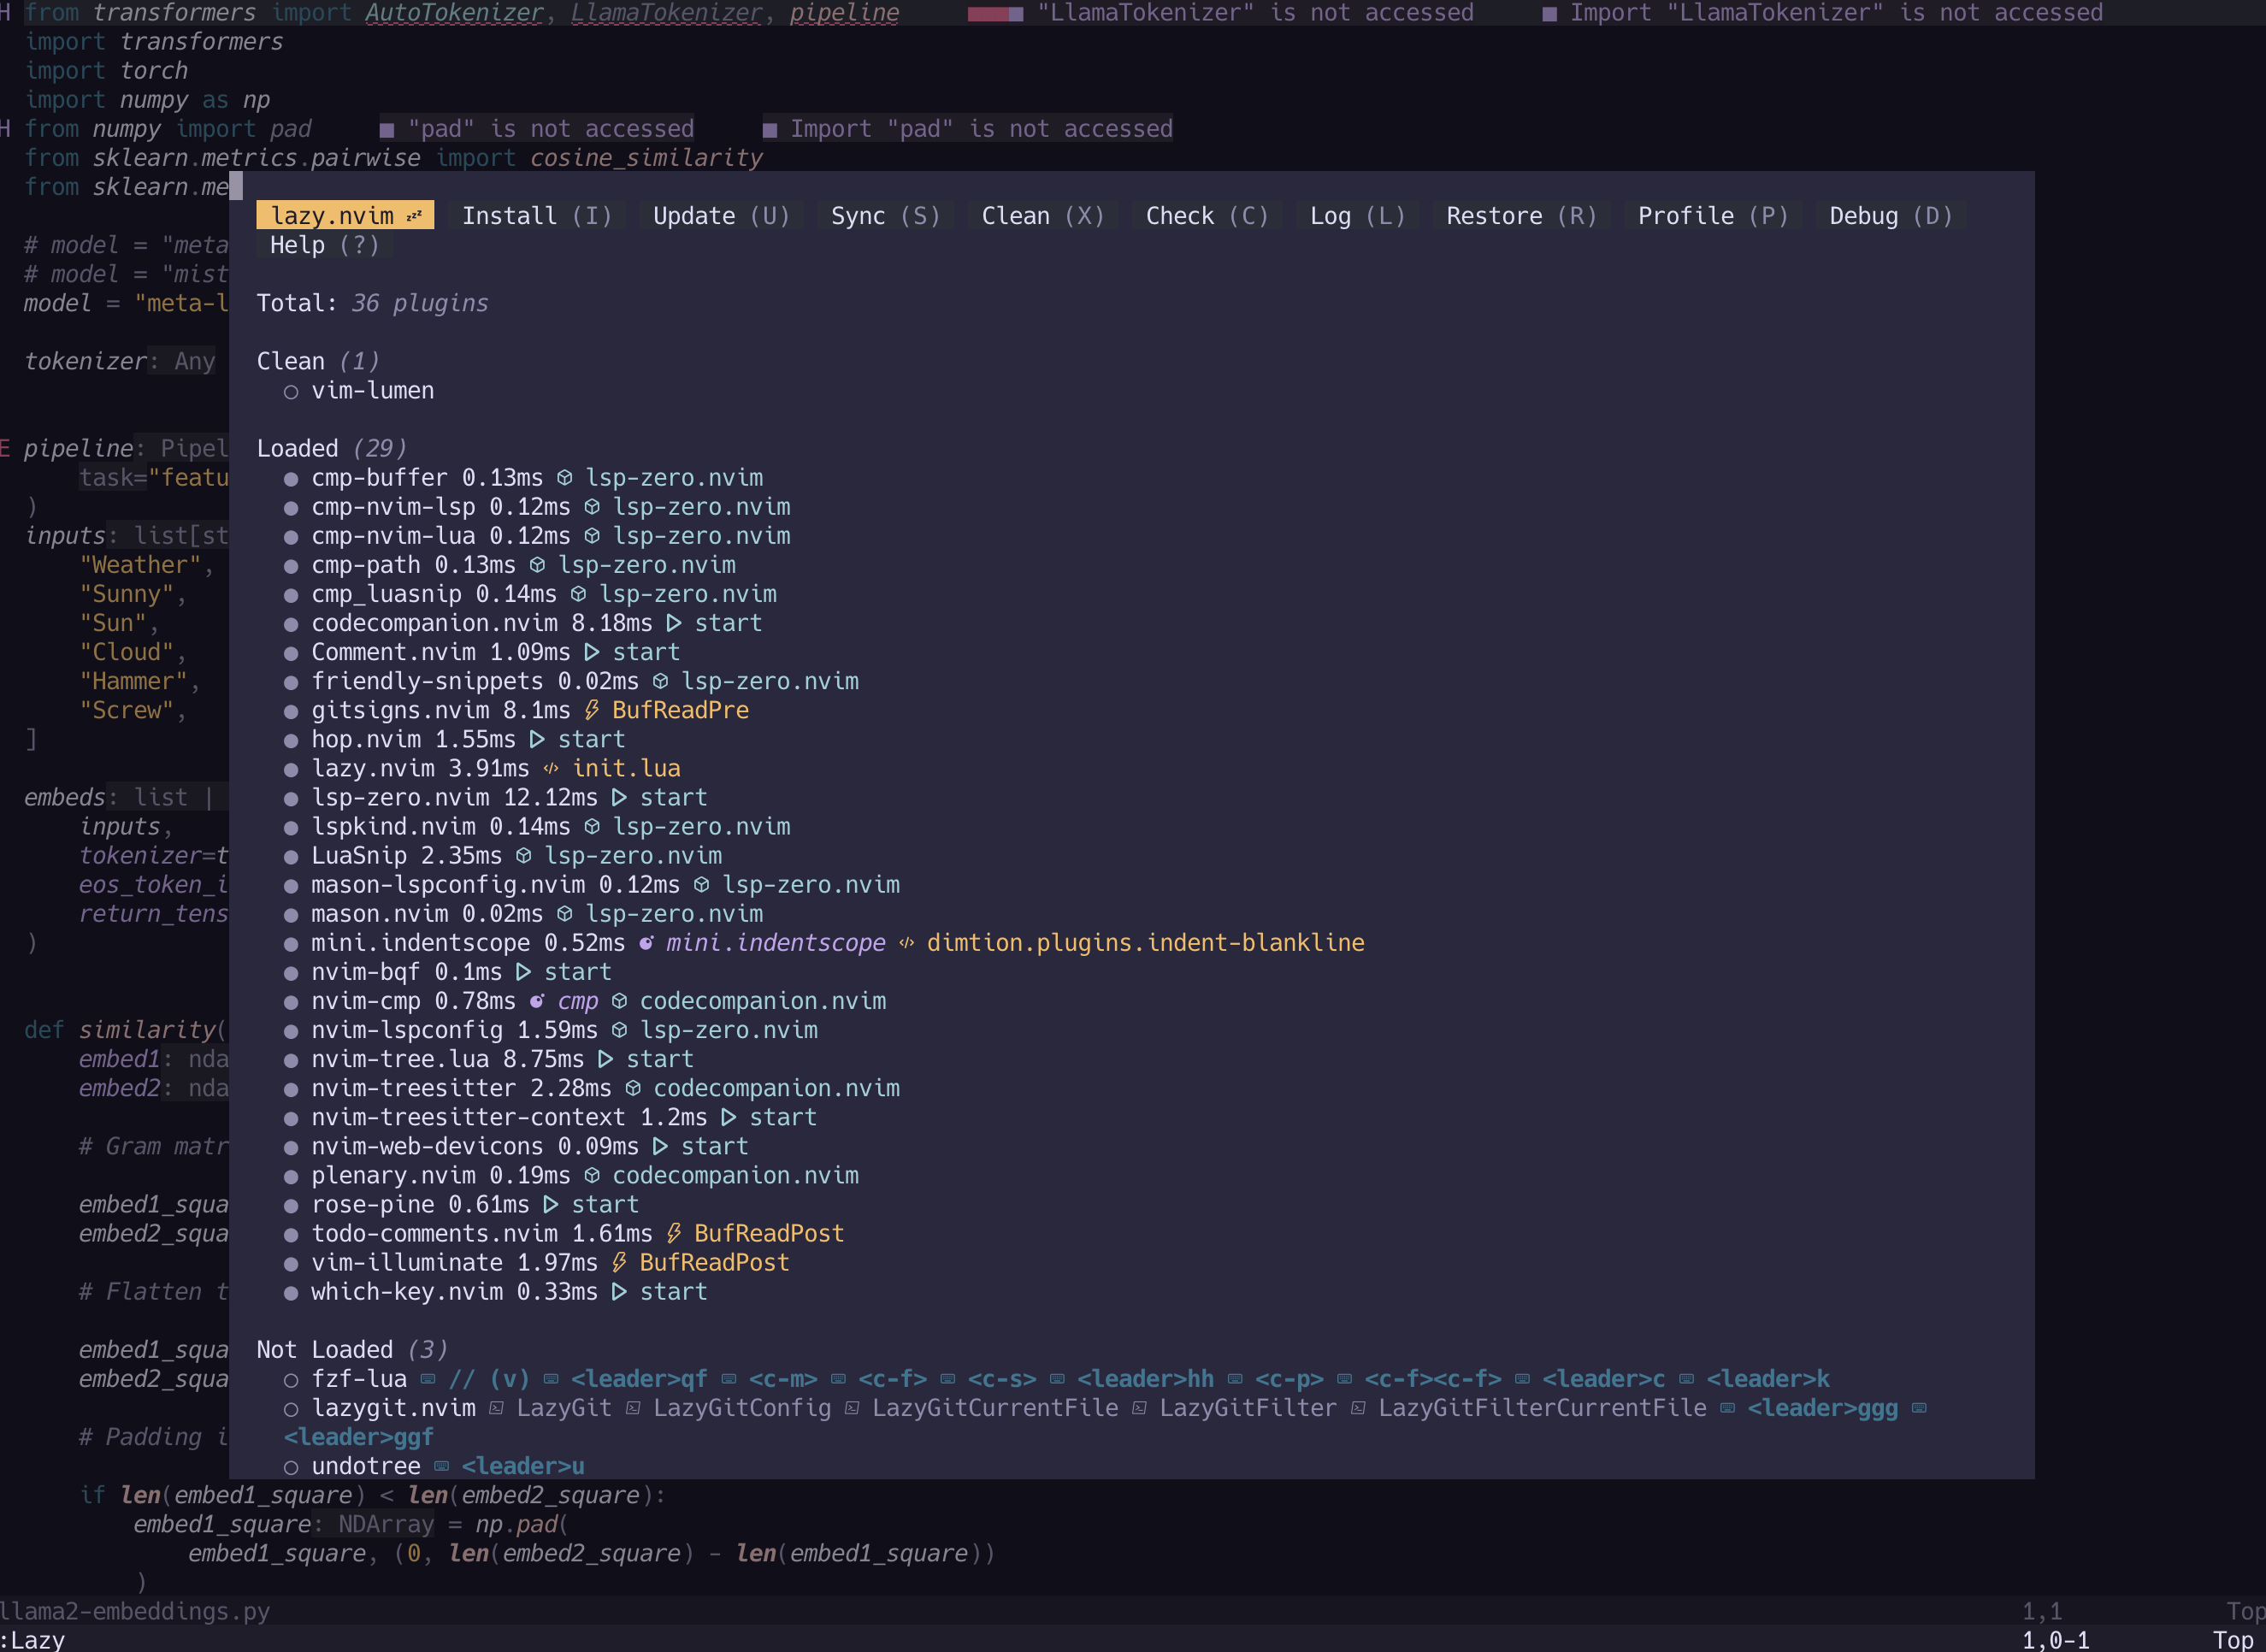This screenshot has width=2266, height=1652.
Task: Click the bullet icon beside vim-lumen
Action: (291, 392)
